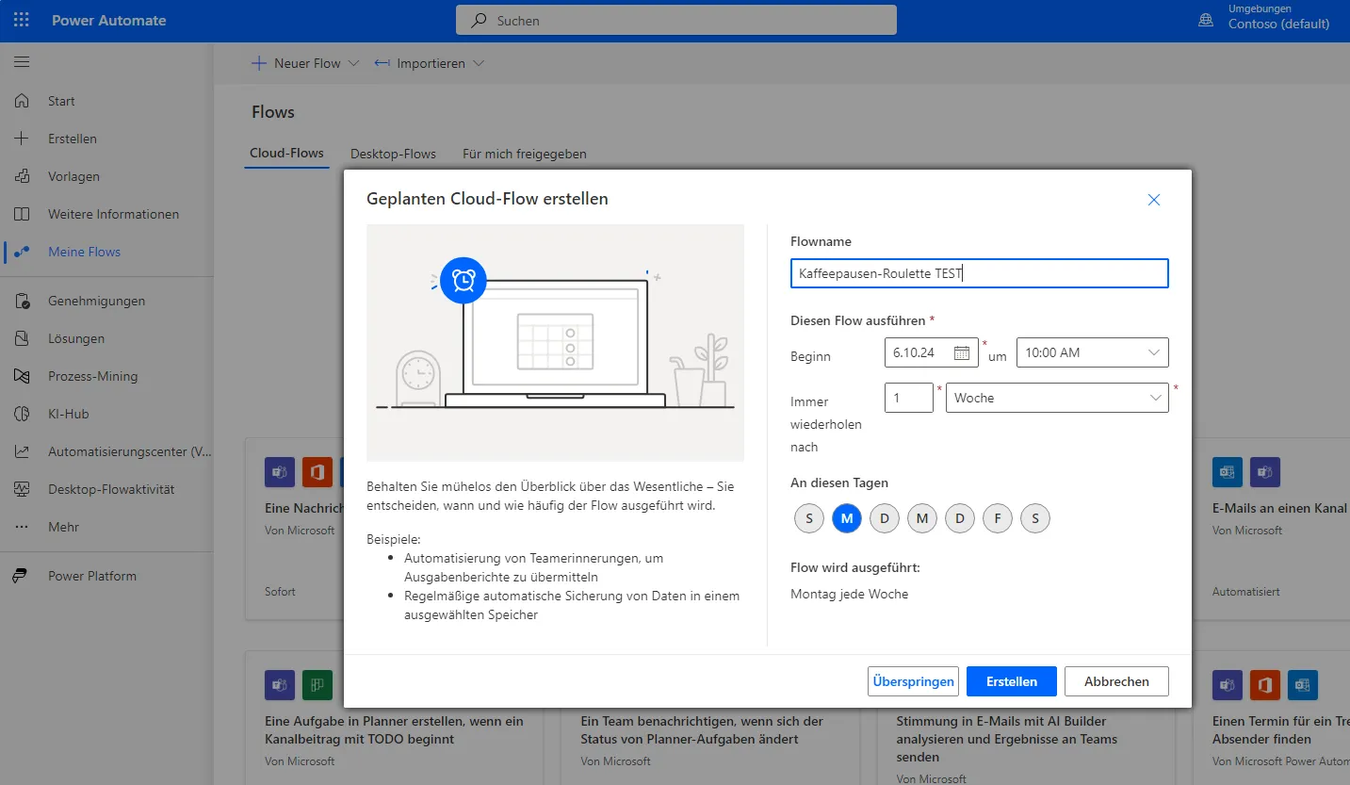Click the Power Platform icon
This screenshot has width=1350, height=785.
22,576
